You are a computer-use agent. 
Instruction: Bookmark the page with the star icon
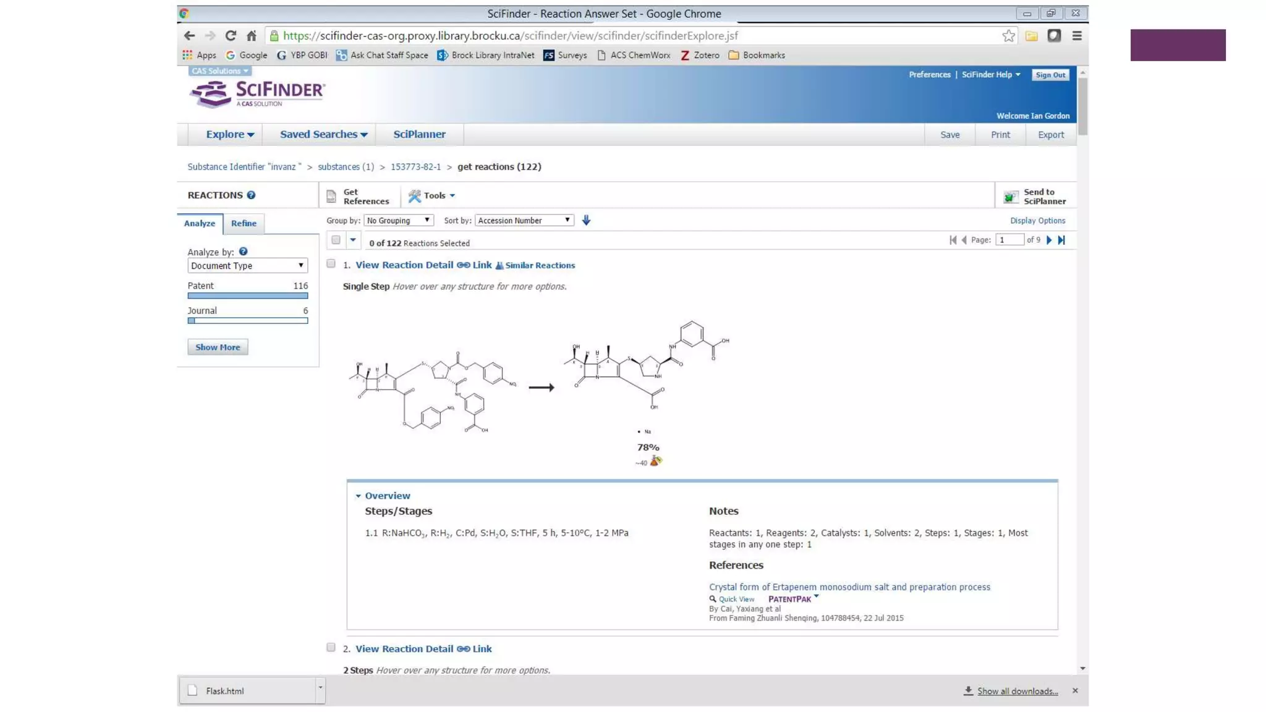click(x=1008, y=36)
